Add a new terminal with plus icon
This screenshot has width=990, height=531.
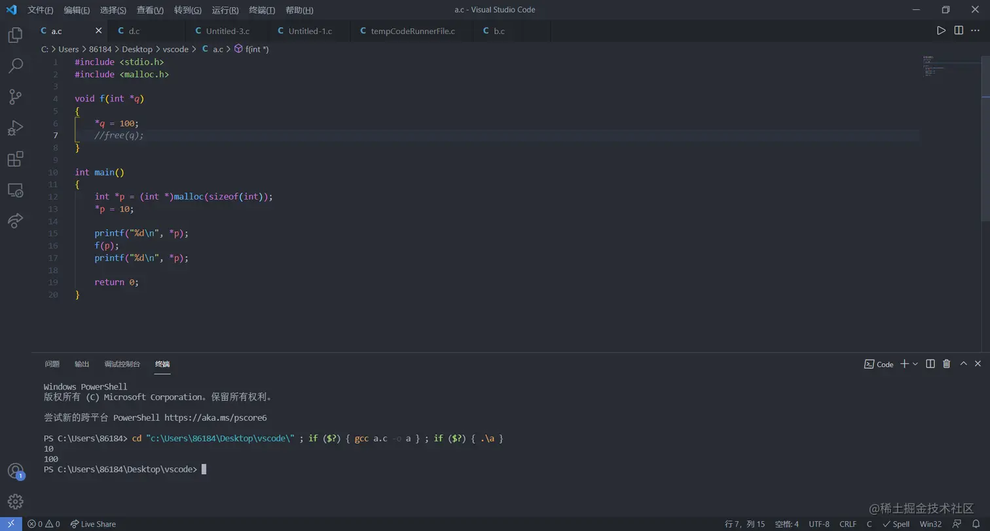[x=904, y=364]
